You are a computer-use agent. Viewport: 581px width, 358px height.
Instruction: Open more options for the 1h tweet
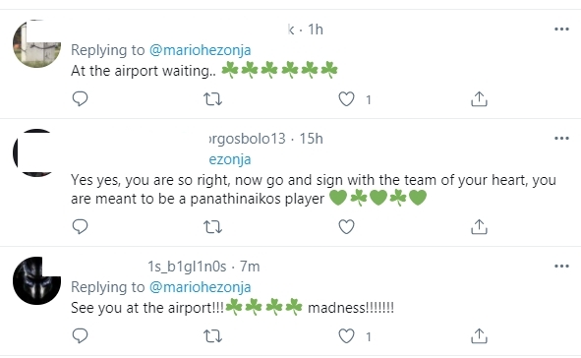point(561,29)
